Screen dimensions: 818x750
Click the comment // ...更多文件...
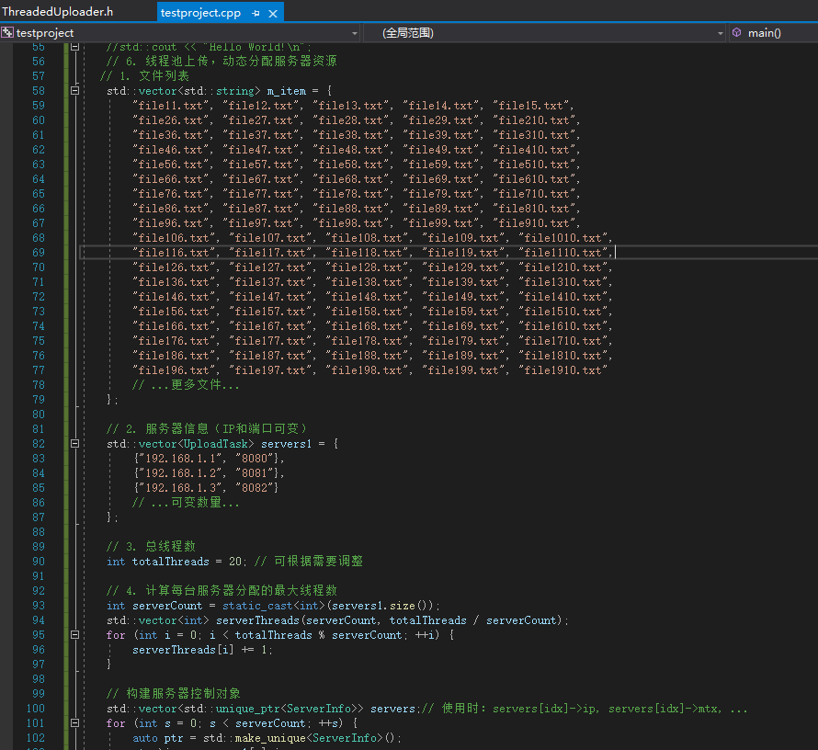(x=186, y=385)
